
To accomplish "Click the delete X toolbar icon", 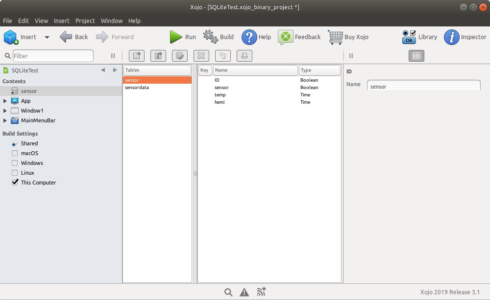I will click(201, 56).
